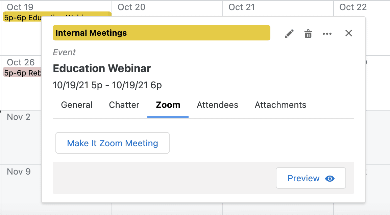Open the three-dot more options menu
Screen dimensions: 390x215
point(327,34)
